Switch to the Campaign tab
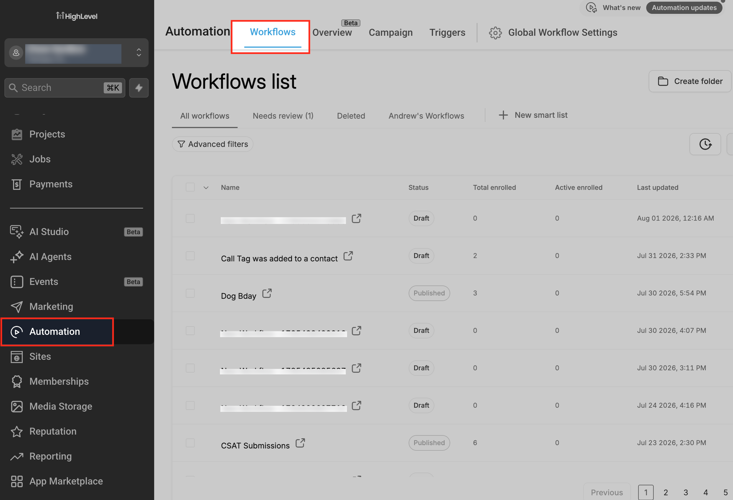This screenshot has height=500, width=733. click(x=390, y=32)
